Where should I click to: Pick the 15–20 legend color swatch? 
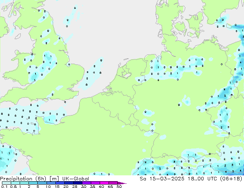tap(60, 183)
